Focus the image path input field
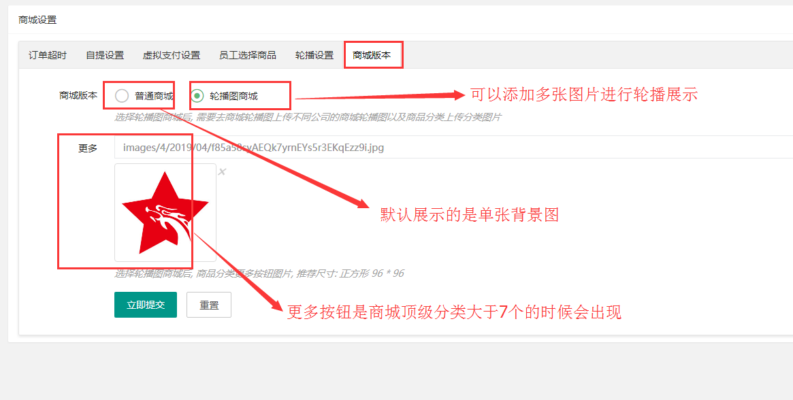The height and width of the screenshot is (400, 793). [449, 147]
